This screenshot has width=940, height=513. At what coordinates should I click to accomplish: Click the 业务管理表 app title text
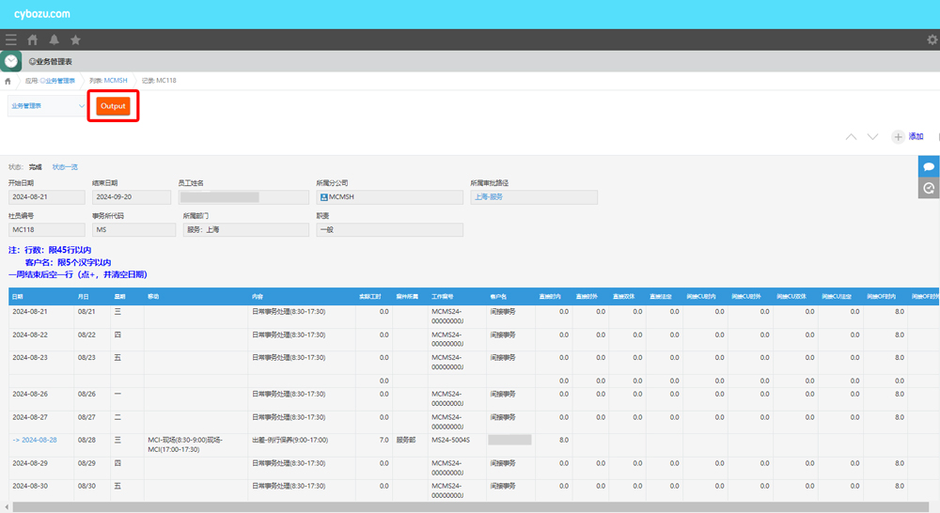[x=51, y=62]
